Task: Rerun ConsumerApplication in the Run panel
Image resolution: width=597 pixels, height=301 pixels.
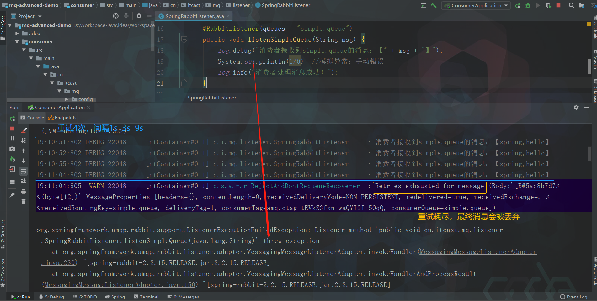Action: (12, 118)
